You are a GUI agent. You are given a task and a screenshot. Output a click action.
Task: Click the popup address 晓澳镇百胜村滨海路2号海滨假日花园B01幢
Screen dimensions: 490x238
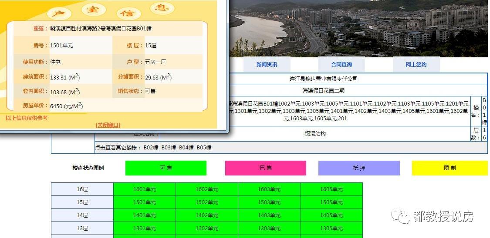click(101, 29)
